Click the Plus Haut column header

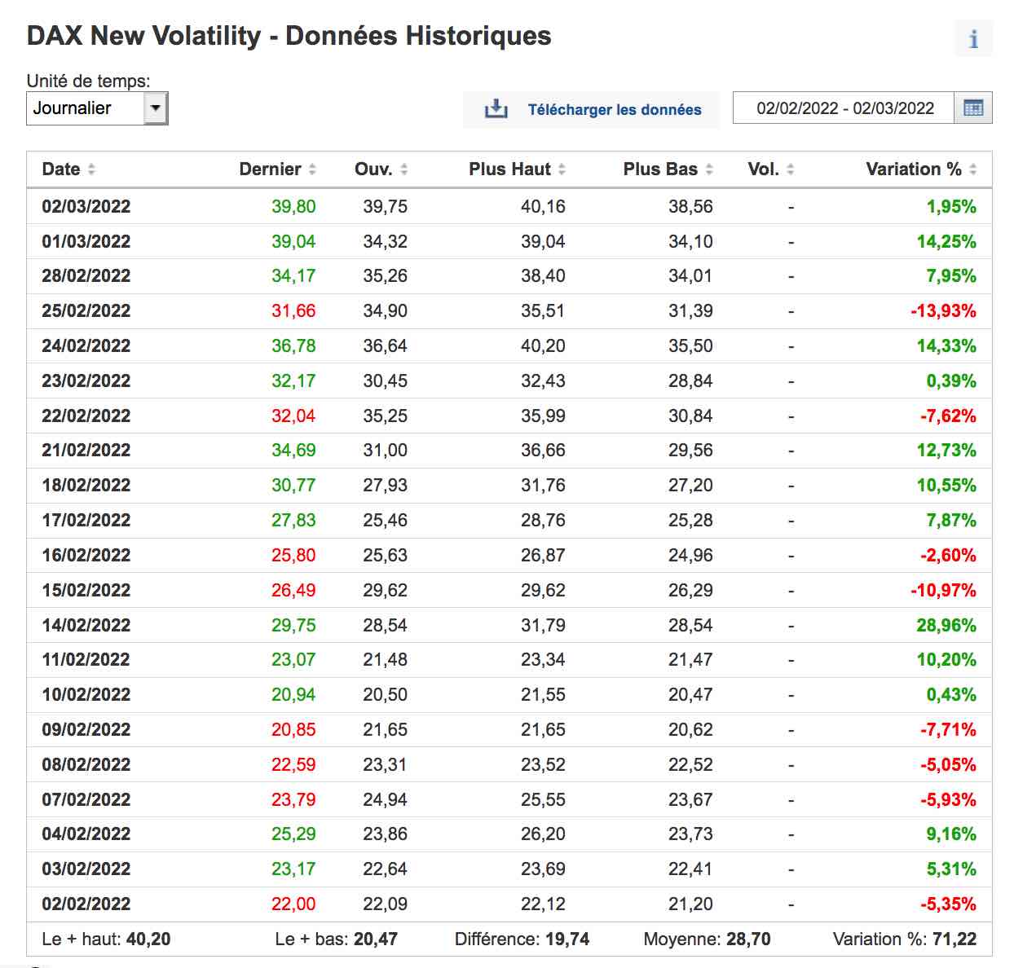[x=509, y=169]
